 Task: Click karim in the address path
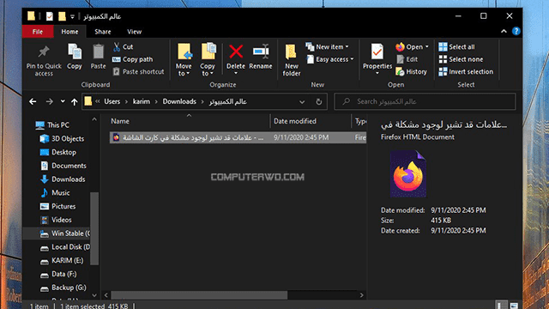coord(142,101)
